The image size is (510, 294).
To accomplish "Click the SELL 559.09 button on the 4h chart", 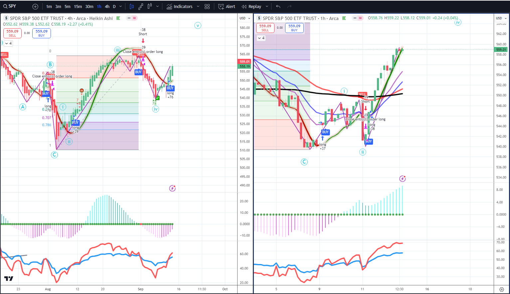I will tap(12, 33).
